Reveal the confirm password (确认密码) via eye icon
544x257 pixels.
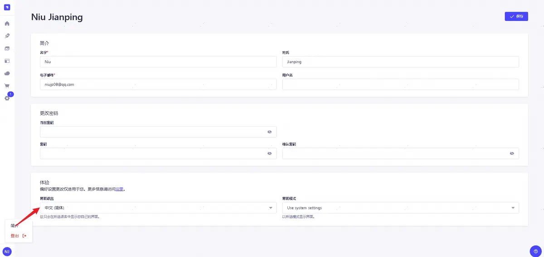click(x=512, y=153)
